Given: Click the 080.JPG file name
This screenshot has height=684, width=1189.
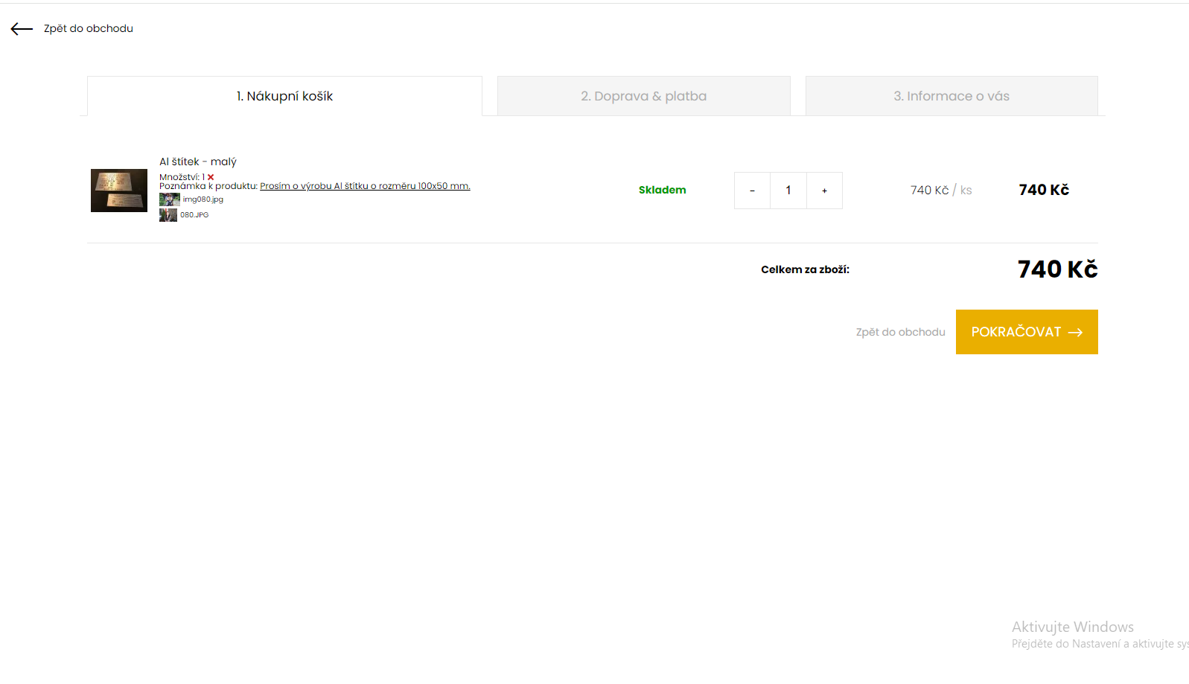Looking at the screenshot, I should (194, 215).
